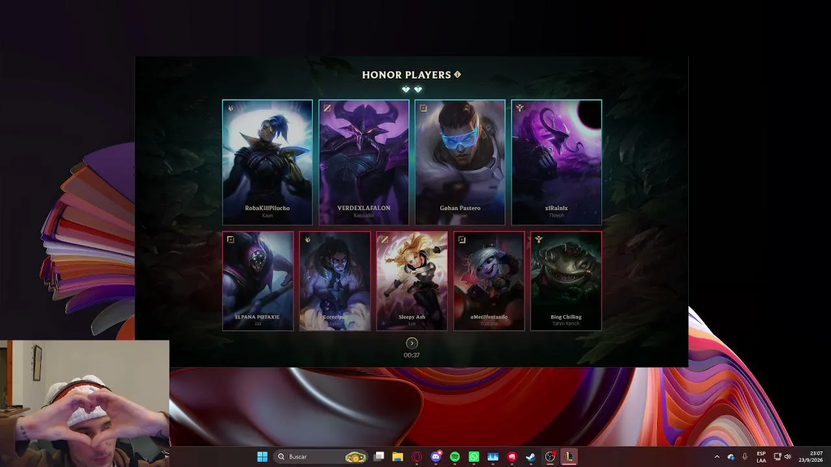Click the jungle role icon on Kayn card
831x467 pixels.
(x=230, y=108)
